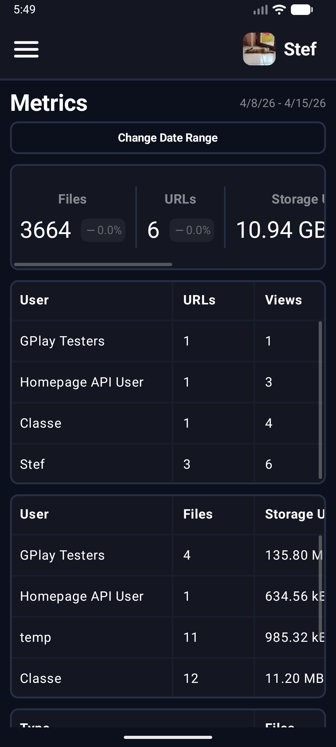
Task: Tap the URLs percent change badge
Action: point(192,230)
